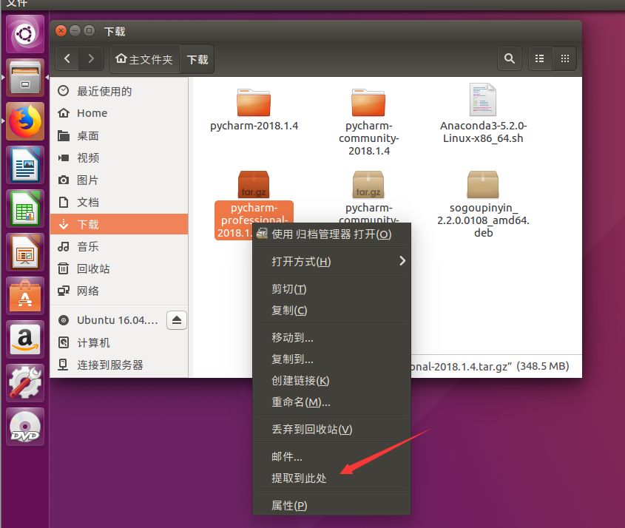Open the Ubuntu Dash search launcher
Screen dimensions: 625x528
click(25, 34)
